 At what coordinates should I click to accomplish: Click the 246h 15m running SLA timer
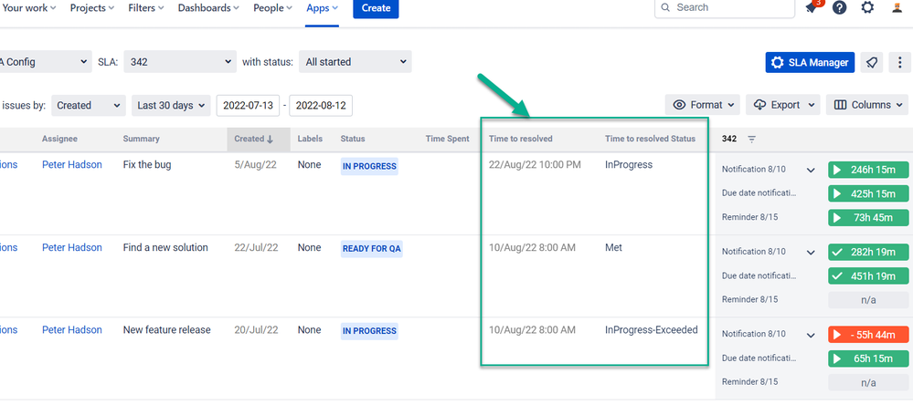tap(869, 170)
